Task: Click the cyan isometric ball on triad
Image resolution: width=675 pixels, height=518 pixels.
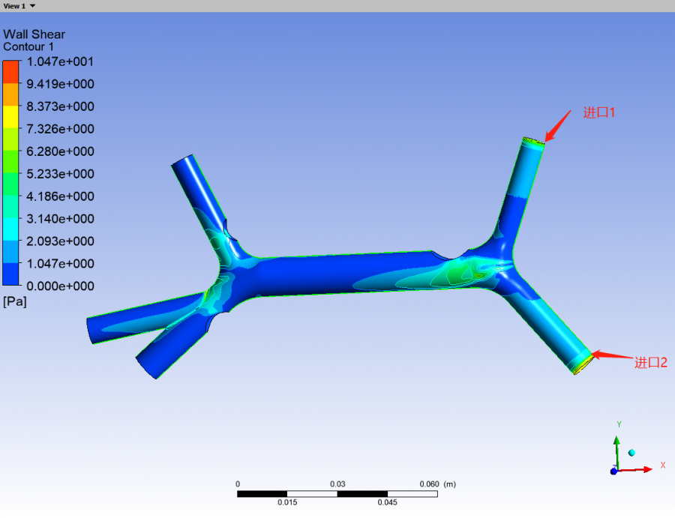Action: (632, 453)
